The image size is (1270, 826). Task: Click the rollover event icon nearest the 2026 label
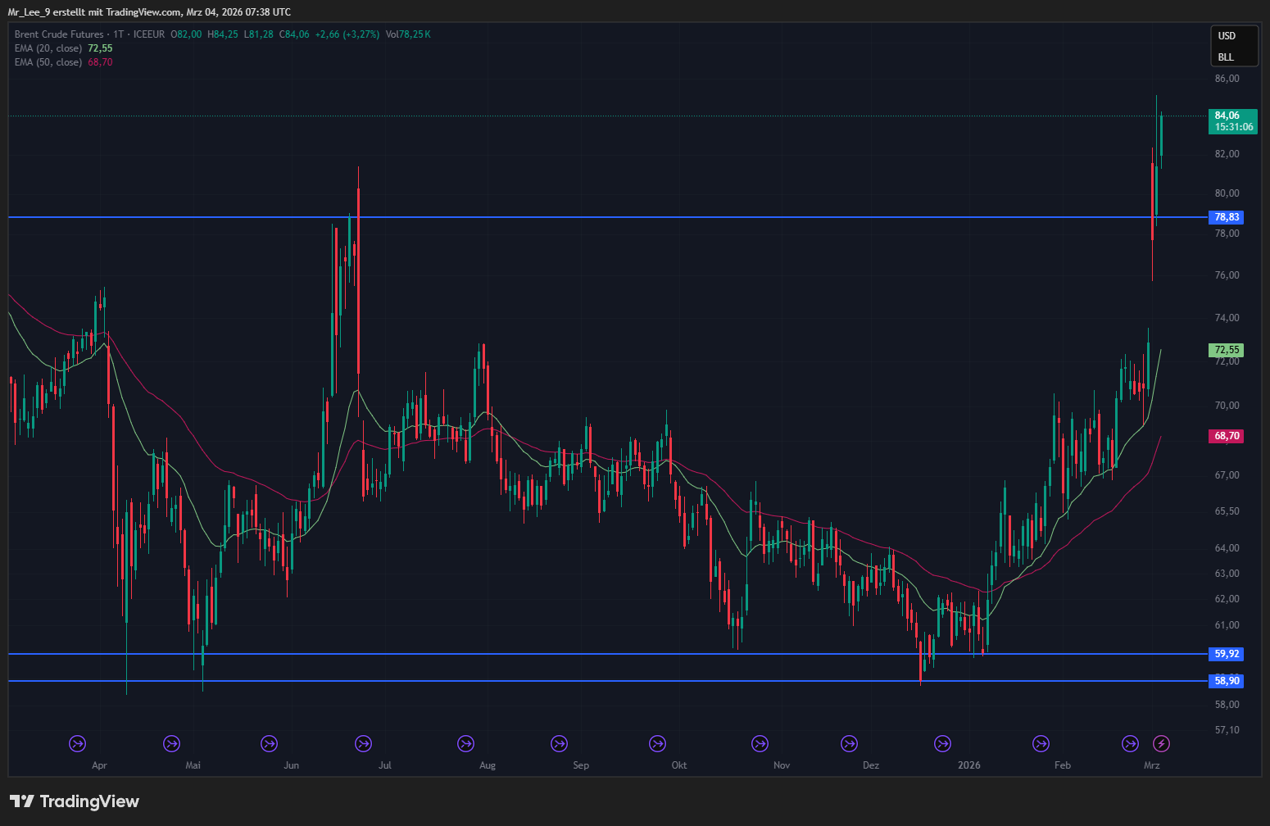943,743
